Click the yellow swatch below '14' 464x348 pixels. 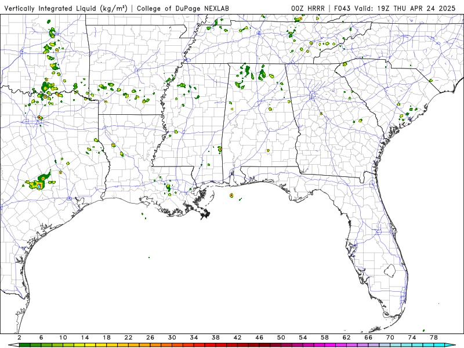[90, 345]
